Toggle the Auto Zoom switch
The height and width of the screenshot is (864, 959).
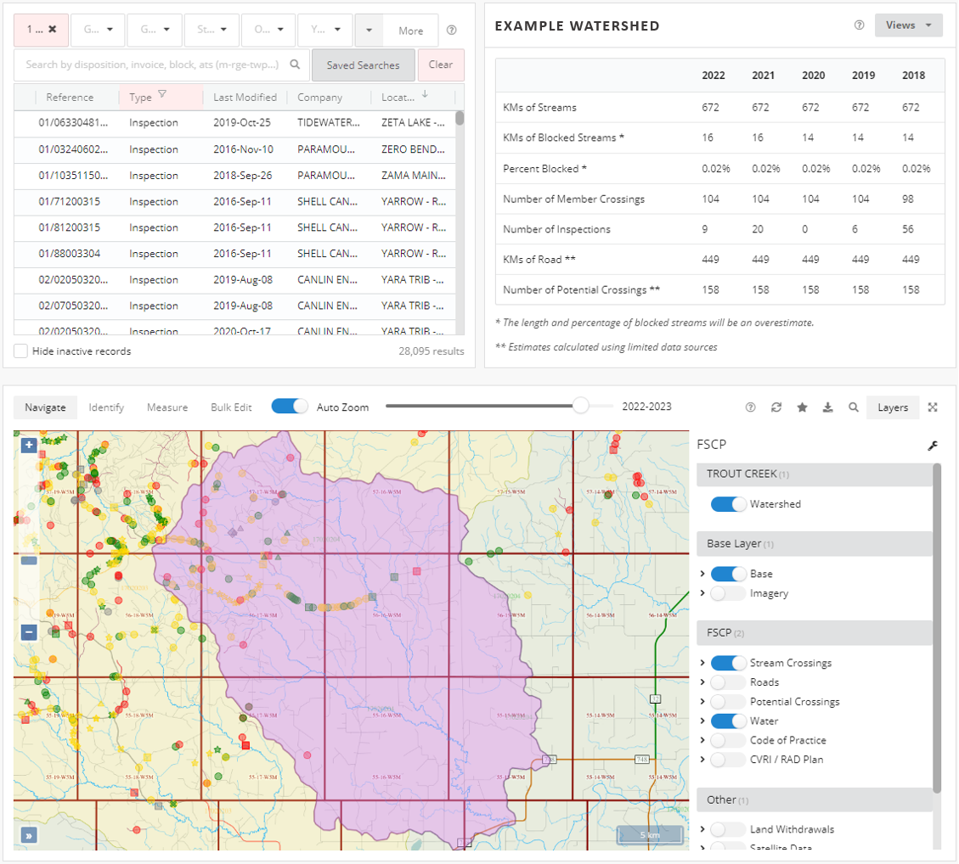290,407
